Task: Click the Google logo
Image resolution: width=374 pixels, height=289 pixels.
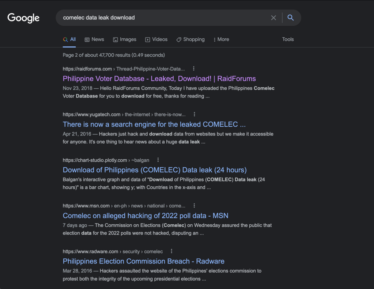Action: [x=23, y=18]
